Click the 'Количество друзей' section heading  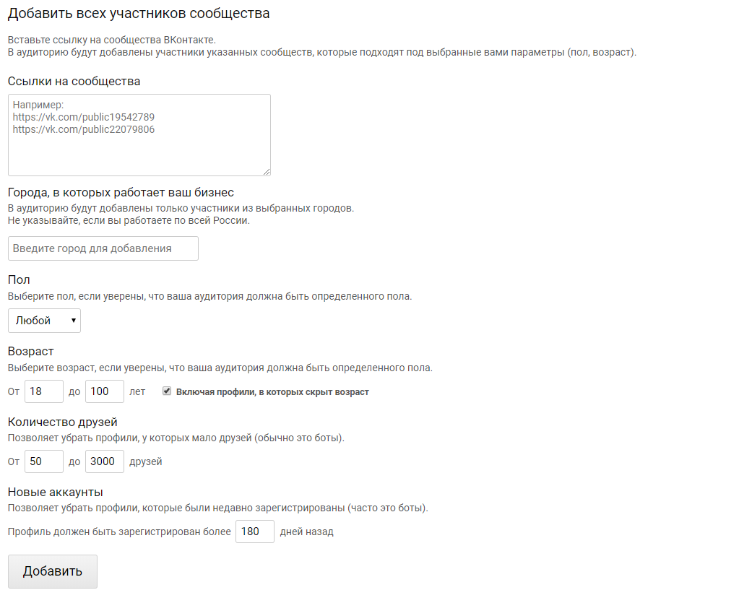coord(62,422)
